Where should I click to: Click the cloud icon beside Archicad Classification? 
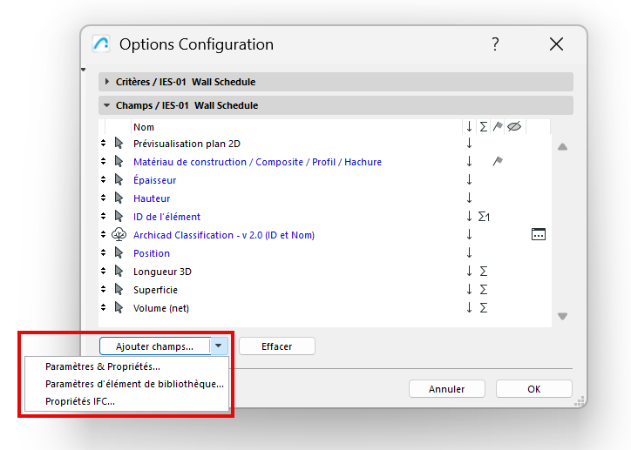coord(119,235)
